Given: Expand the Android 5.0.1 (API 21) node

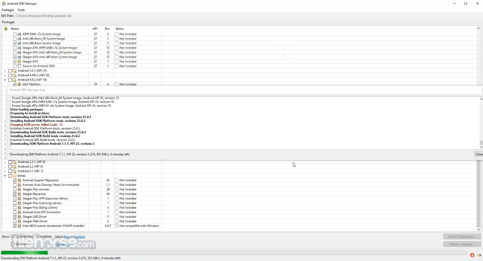Looking at the screenshot, I should point(5,71).
